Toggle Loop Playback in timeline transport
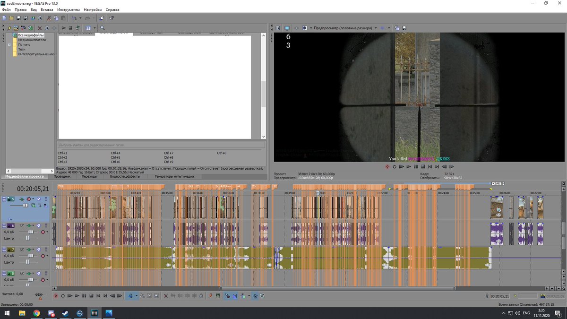The height and width of the screenshot is (319, 567). click(63, 296)
